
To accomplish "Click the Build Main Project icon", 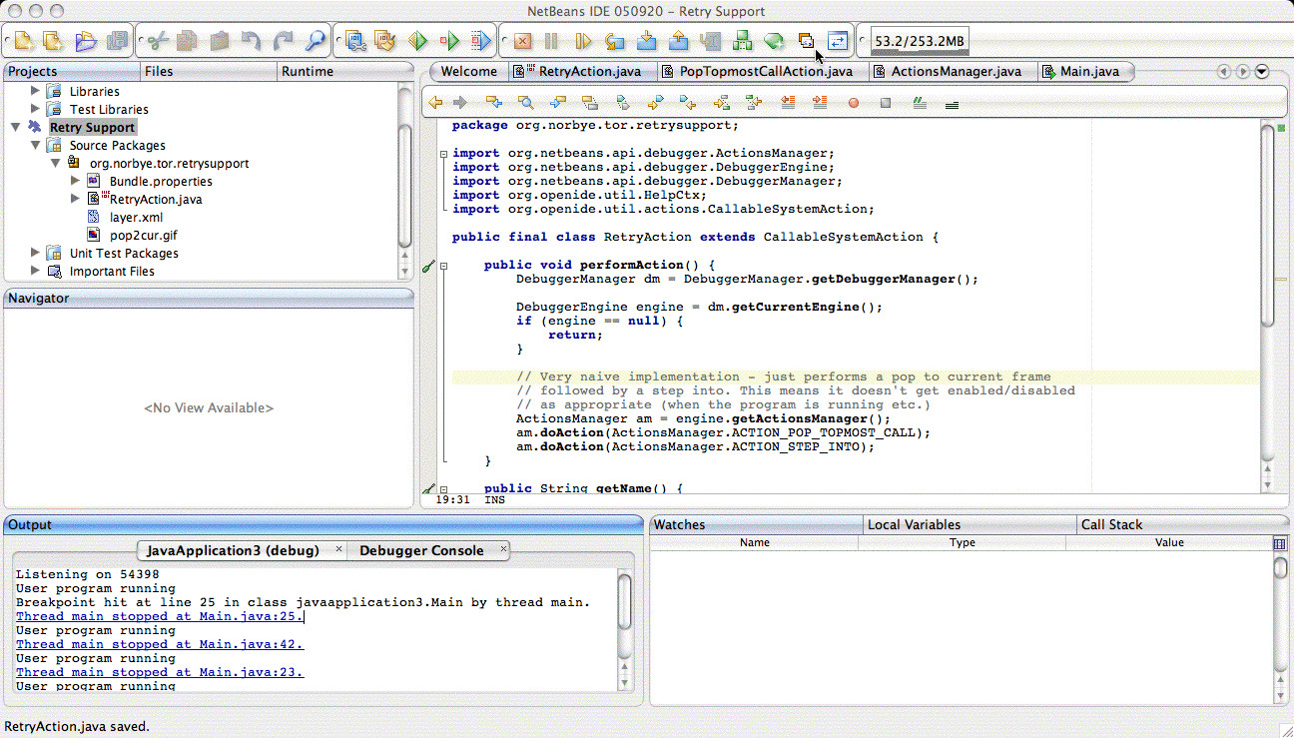I will point(353,41).
